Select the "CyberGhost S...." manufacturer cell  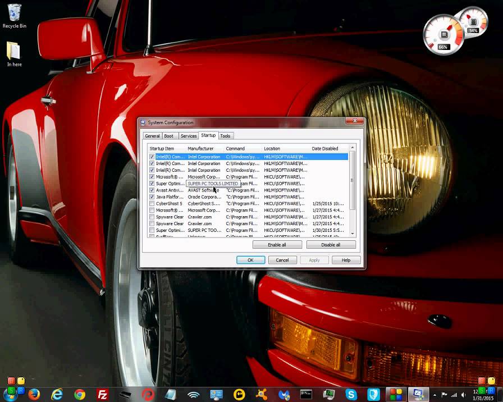tap(204, 203)
